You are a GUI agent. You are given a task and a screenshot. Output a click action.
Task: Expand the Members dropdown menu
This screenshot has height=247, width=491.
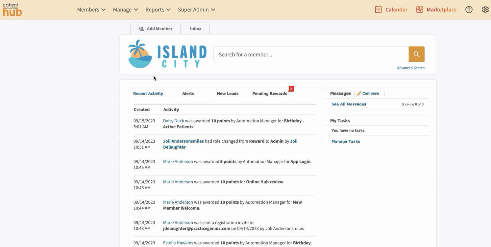click(91, 10)
